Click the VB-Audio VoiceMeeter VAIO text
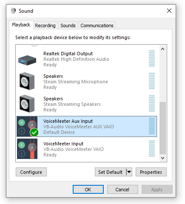185x204 pixels. tap(74, 149)
